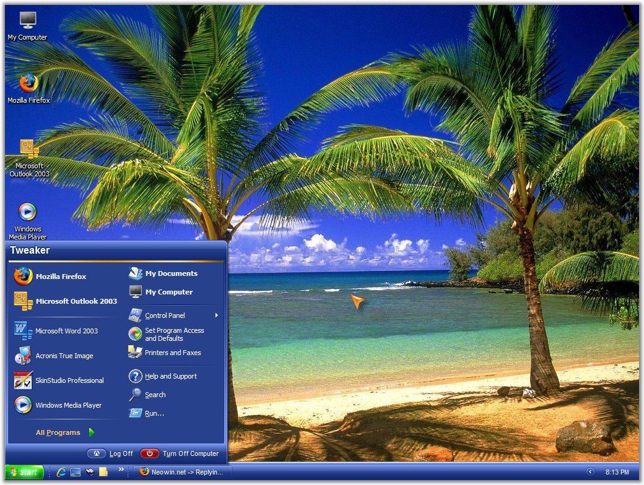644x485 pixels.
Task: Click the Help question mark icon
Action: (x=135, y=376)
